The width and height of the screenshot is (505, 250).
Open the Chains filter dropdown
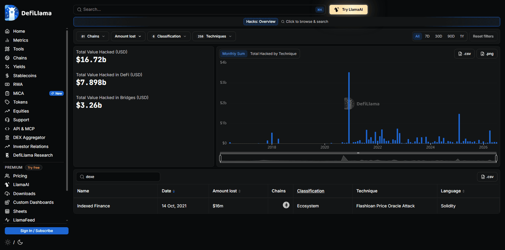pyautogui.click(x=93, y=37)
